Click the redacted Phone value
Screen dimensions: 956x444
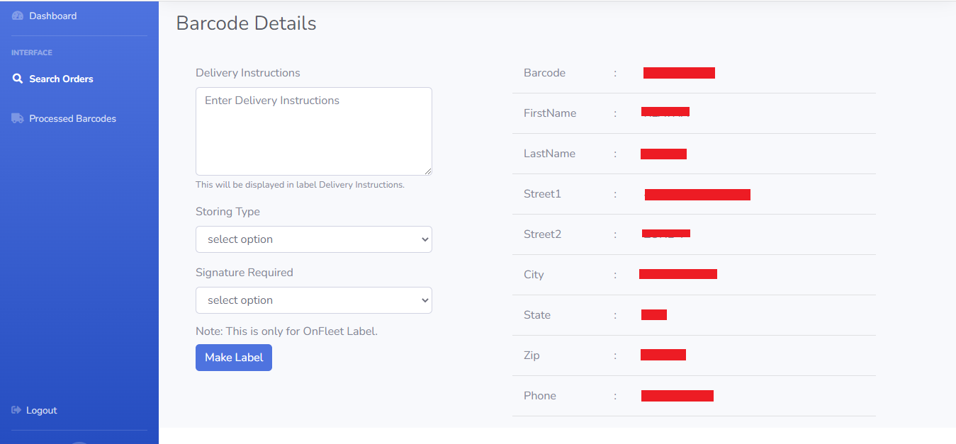click(677, 396)
